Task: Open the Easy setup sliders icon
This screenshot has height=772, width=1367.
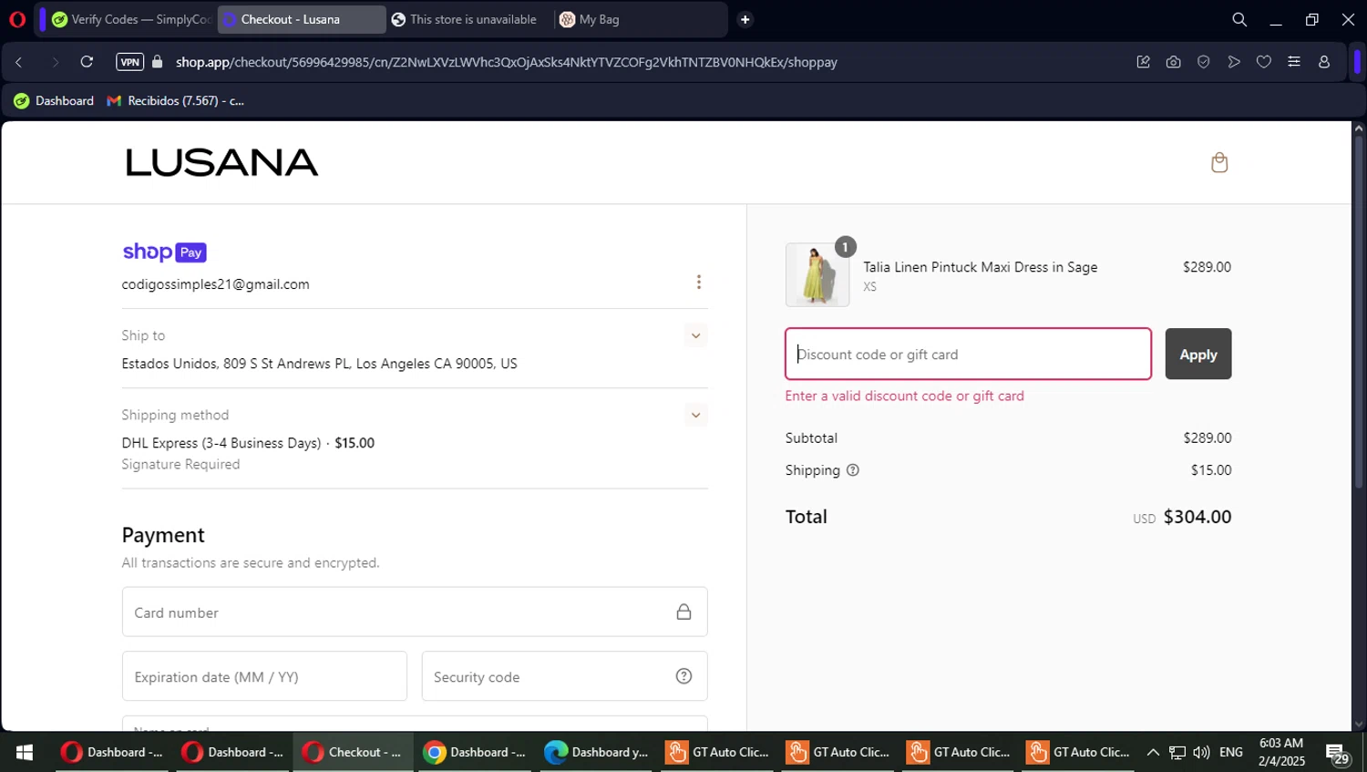Action: [1293, 62]
